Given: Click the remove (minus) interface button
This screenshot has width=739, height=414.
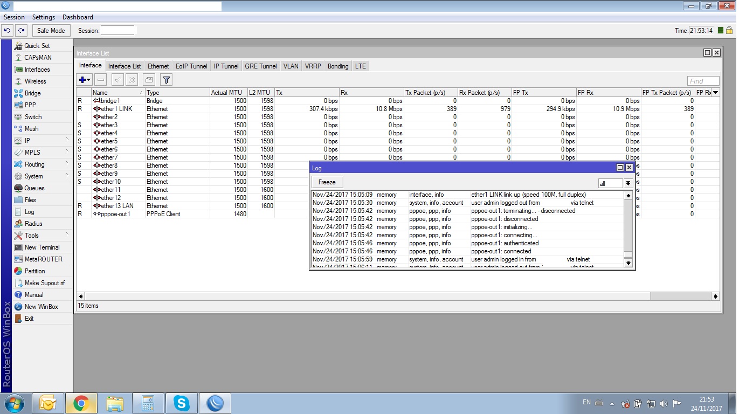Looking at the screenshot, I should tap(101, 80).
